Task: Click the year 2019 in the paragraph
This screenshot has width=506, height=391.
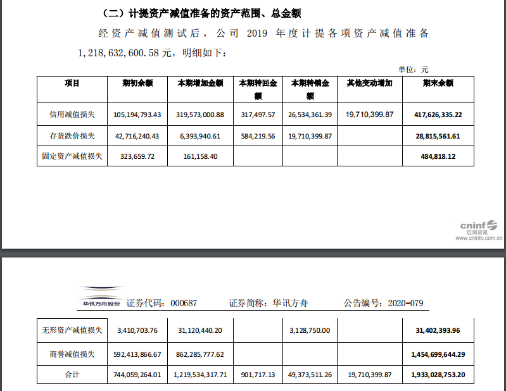Action: click(257, 33)
